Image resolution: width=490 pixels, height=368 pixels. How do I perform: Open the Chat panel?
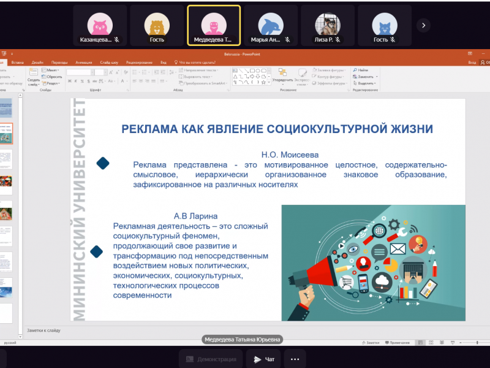pyautogui.click(x=264, y=359)
